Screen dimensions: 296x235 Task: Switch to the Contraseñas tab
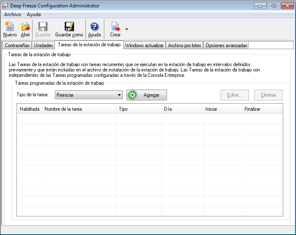(17, 45)
